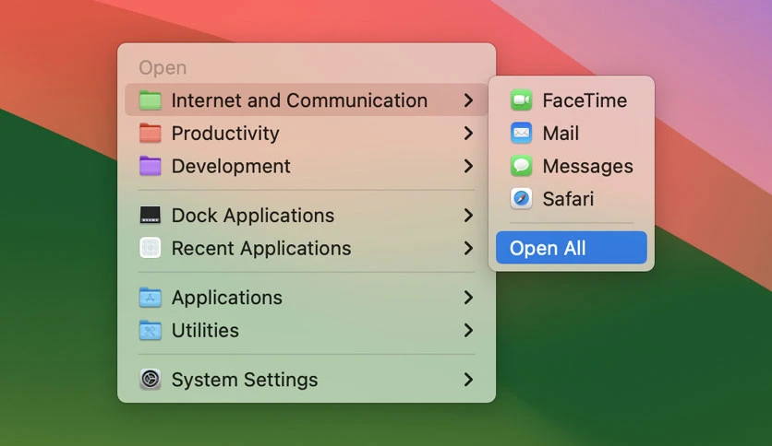This screenshot has width=772, height=446.
Task: Launch Messages from the submenu
Action: (571, 166)
